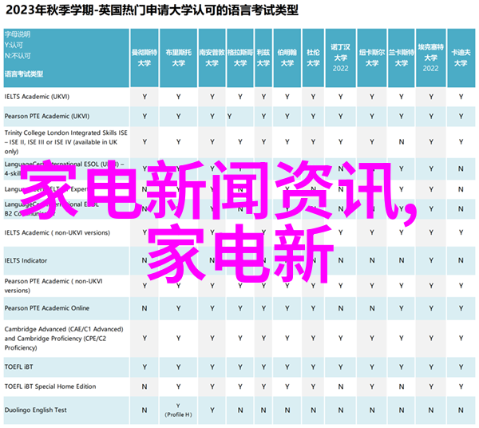Select row label Pearson PTE Academic (UKVI)
This screenshot has width=479, height=428.
(x=47, y=116)
